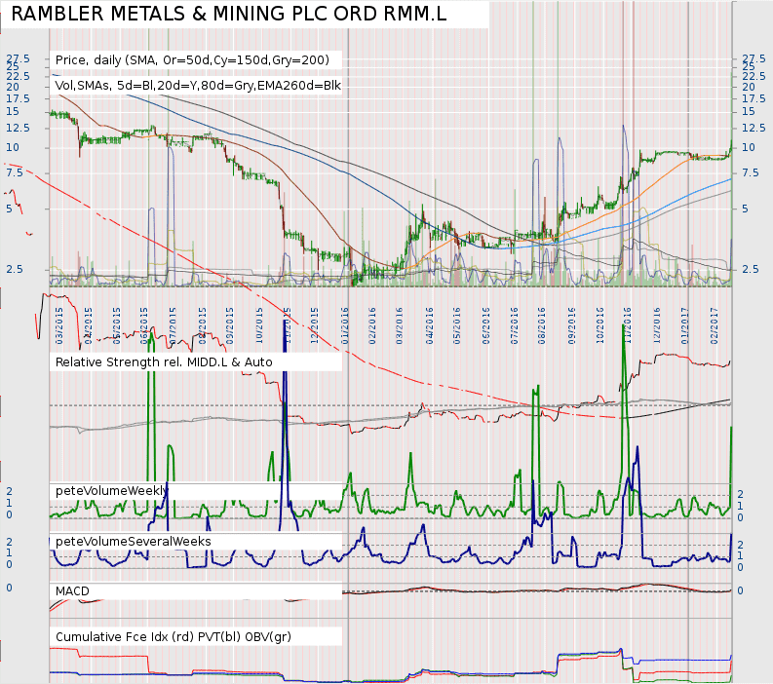Click the 03/2015 date label

point(59,325)
